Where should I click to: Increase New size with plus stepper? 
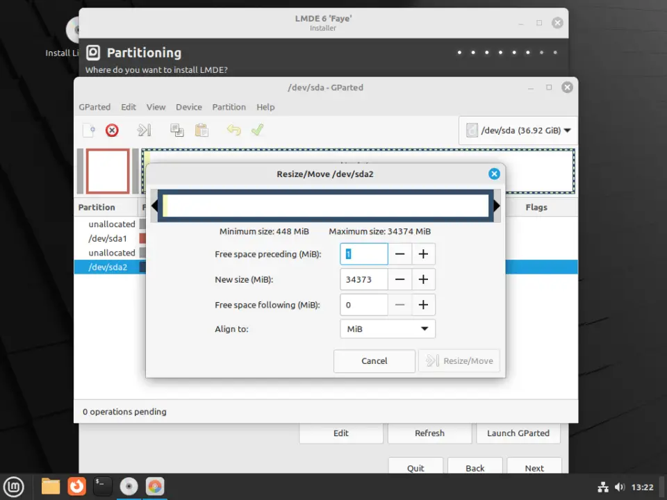pos(423,279)
